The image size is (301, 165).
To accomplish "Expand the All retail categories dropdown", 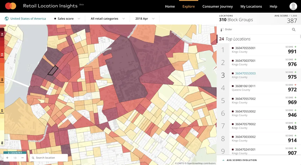I will point(107,19).
